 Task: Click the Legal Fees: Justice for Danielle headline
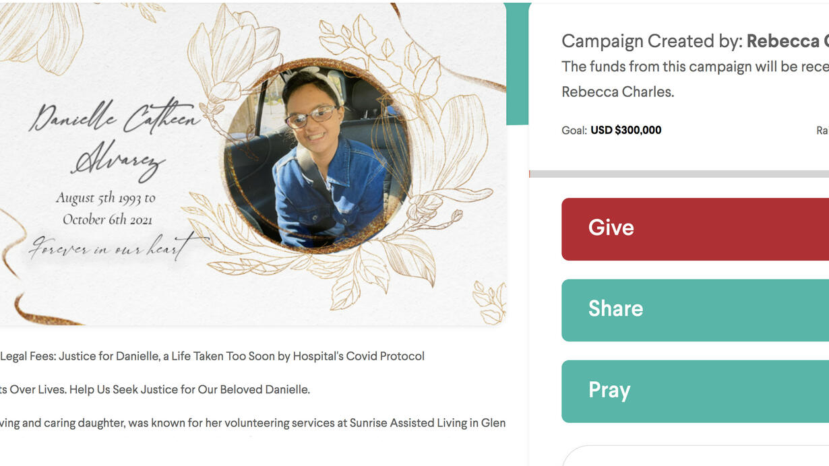212,356
